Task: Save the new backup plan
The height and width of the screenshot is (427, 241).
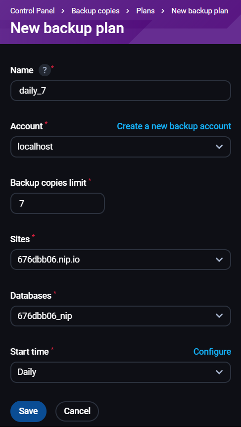Action: point(28,411)
